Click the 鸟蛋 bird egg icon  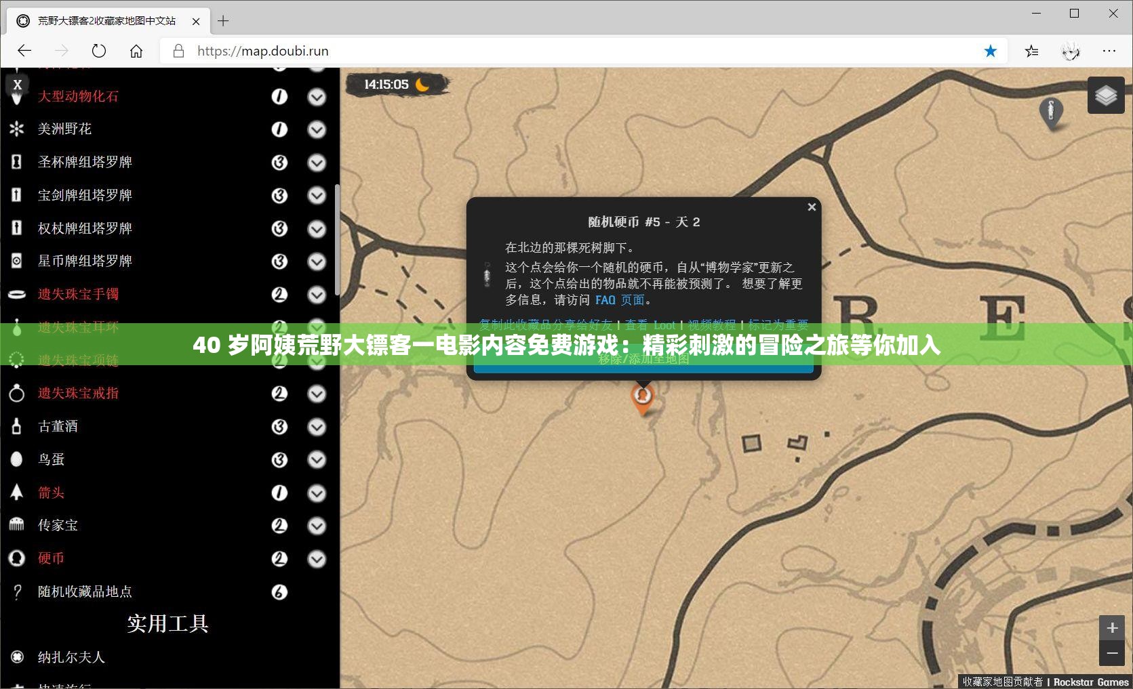point(17,459)
